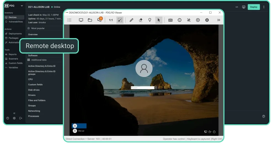Open the three-dot more options menu

click(x=264, y=7)
